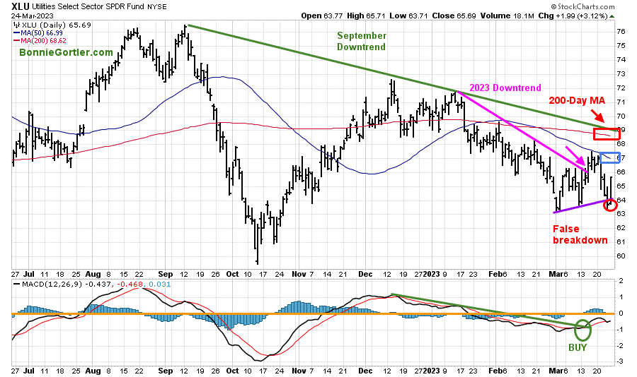Click the 0 label on MACD axis
Screen dimensions: 637x377
(x=621, y=313)
